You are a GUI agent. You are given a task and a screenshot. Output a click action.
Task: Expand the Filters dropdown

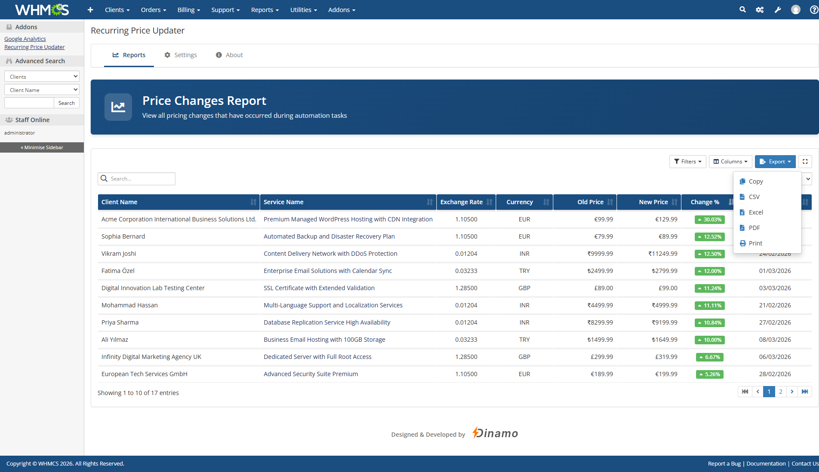coord(687,162)
